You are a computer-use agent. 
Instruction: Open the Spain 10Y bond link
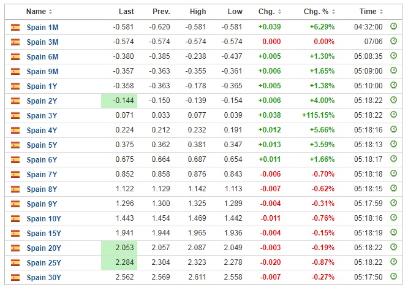point(43,219)
